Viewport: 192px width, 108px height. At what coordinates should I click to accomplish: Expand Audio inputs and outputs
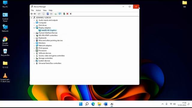[34, 20]
